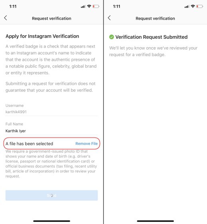
Task: Tap the right screen's home indicator bar
Action: [x=155, y=221]
